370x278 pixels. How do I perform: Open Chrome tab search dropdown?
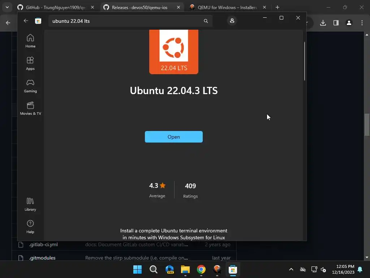point(7,7)
